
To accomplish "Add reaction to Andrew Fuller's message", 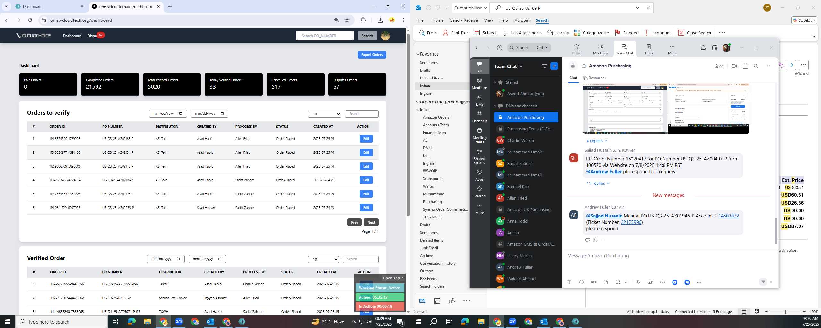I will [595, 240].
